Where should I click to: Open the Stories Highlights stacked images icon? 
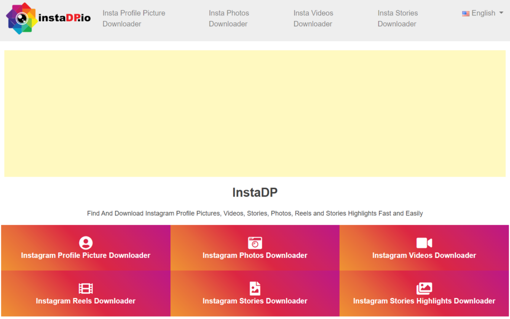tap(424, 288)
